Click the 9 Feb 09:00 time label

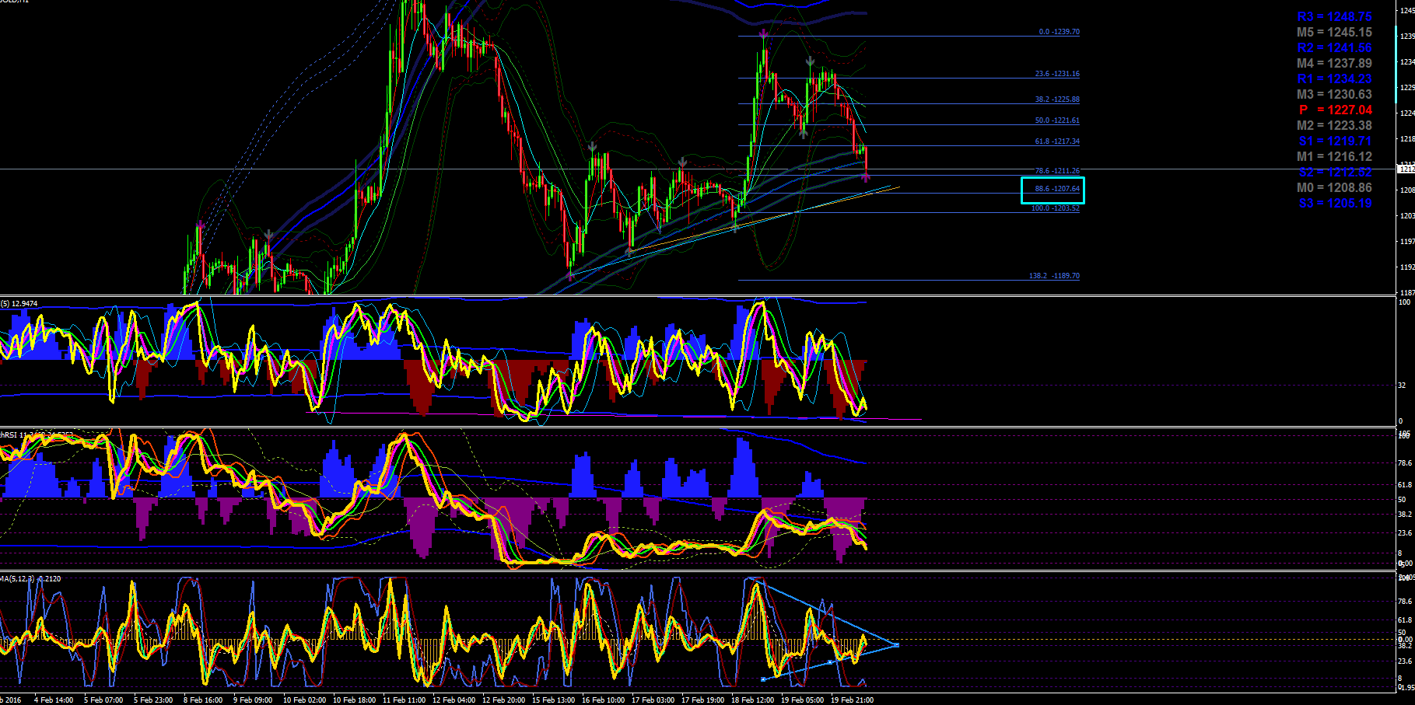pyautogui.click(x=253, y=700)
